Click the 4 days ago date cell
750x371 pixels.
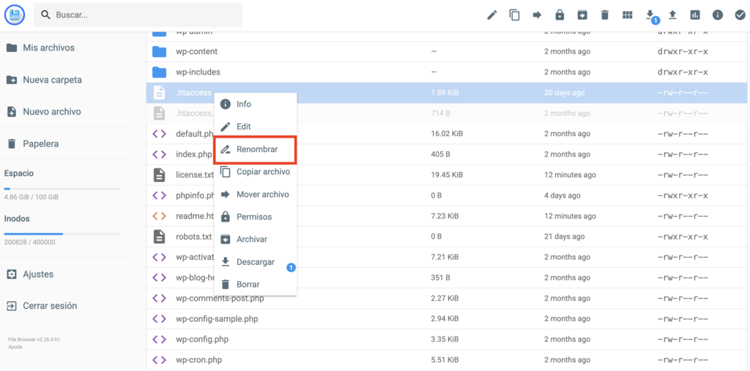coord(562,195)
